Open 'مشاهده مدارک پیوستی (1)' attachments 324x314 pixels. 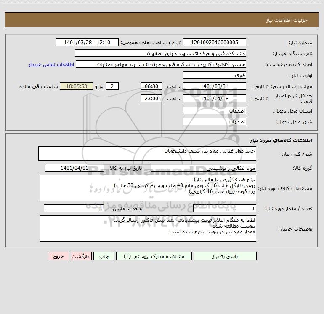coord(154,256)
